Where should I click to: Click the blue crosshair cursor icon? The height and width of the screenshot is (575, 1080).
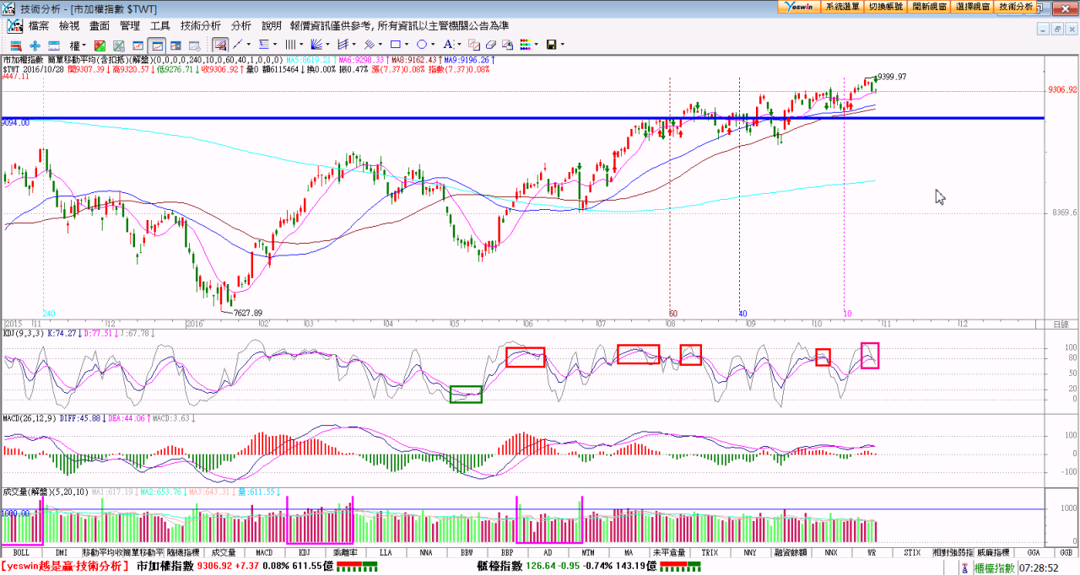pyautogui.click(x=35, y=45)
